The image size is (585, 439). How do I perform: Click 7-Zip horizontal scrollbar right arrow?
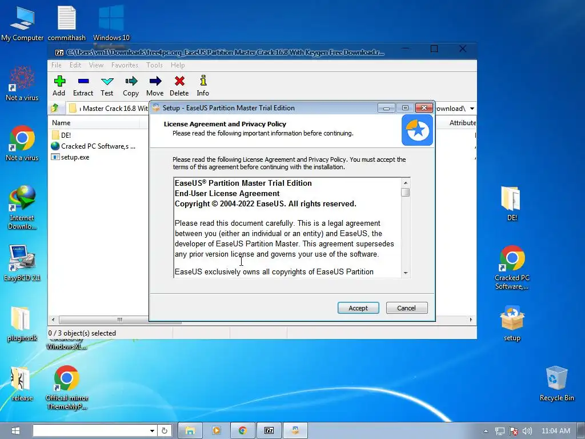click(x=471, y=320)
